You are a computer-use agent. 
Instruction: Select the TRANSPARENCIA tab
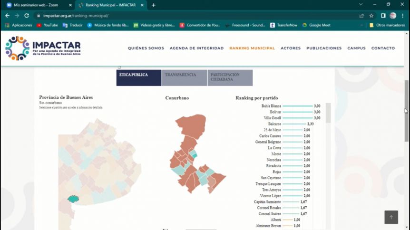click(x=185, y=77)
